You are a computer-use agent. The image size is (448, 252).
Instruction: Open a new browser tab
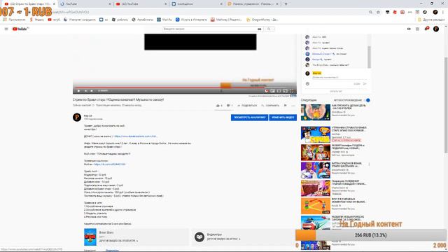(286, 4)
